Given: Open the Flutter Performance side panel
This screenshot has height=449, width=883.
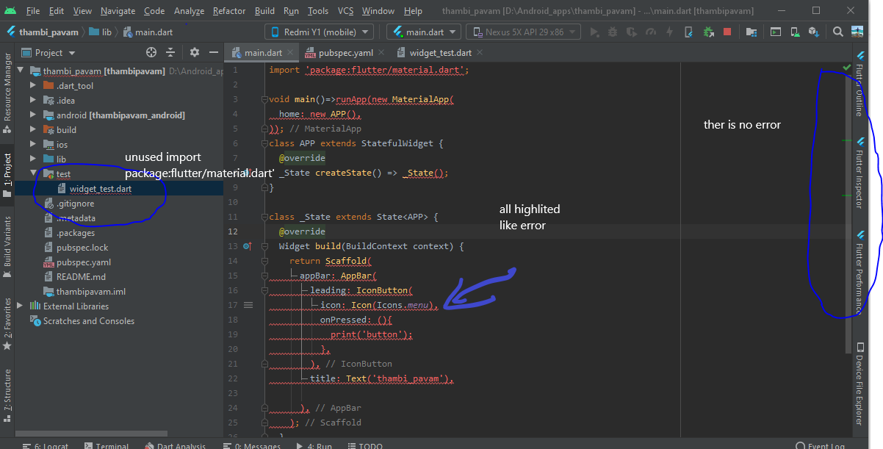Looking at the screenshot, I should pos(859,273).
